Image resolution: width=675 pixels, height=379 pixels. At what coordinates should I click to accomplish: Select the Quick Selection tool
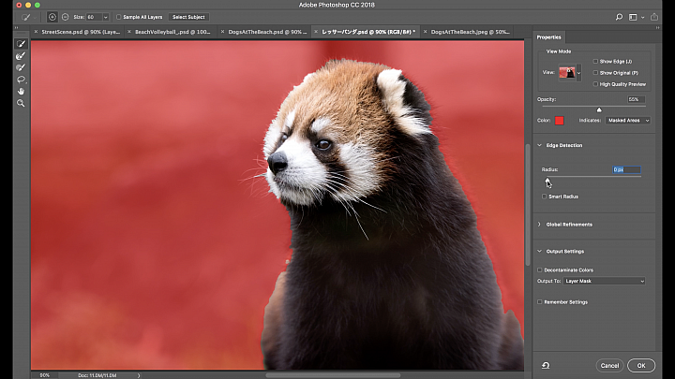point(21,44)
